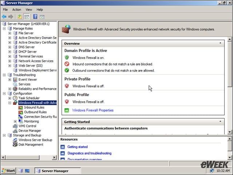The image size is (233, 175).
Task: Click the Resources pane scroll down arrow
Action: [230, 157]
